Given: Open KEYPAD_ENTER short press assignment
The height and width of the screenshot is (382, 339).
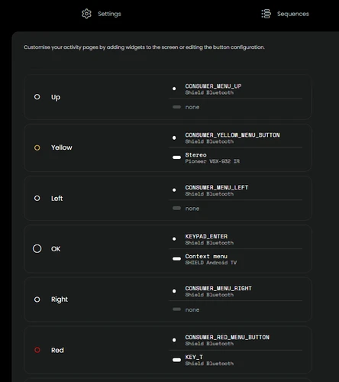Looking at the screenshot, I should (236, 239).
